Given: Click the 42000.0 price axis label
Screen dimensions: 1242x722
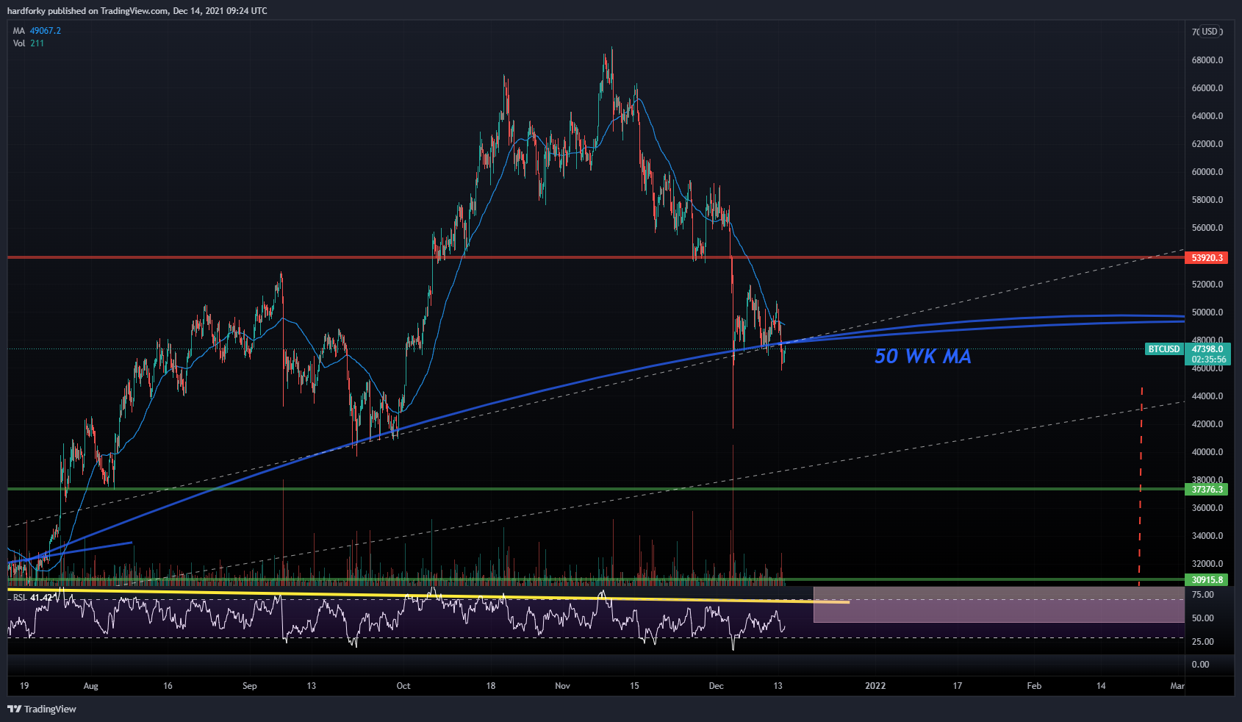Looking at the screenshot, I should 1207,424.
